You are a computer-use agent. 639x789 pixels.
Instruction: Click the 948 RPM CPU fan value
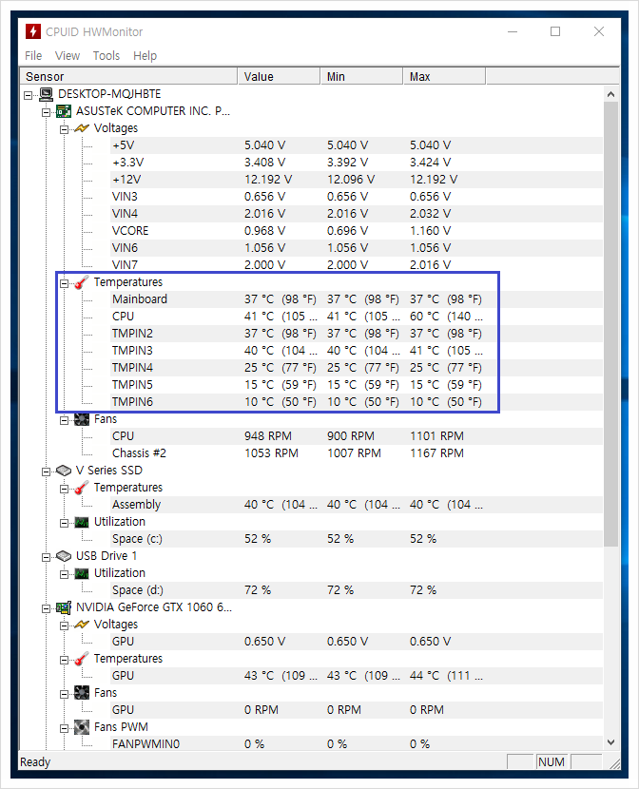268,436
